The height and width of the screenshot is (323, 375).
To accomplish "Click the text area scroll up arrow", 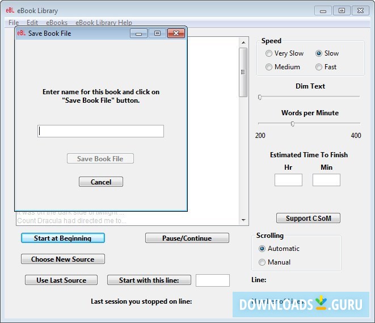I will pyautogui.click(x=243, y=43).
